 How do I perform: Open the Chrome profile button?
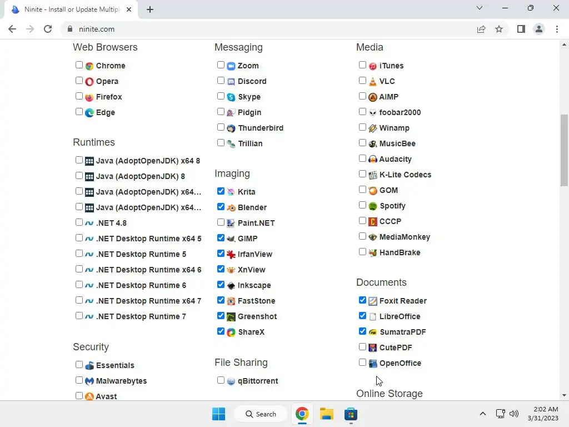coord(539,29)
